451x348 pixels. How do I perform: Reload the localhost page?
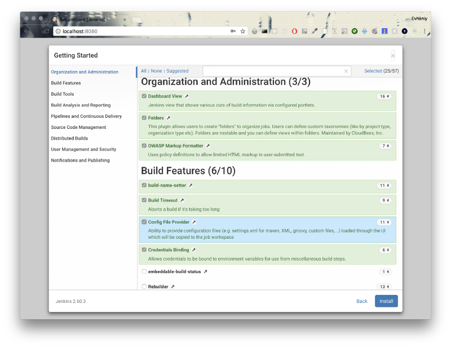(46, 31)
